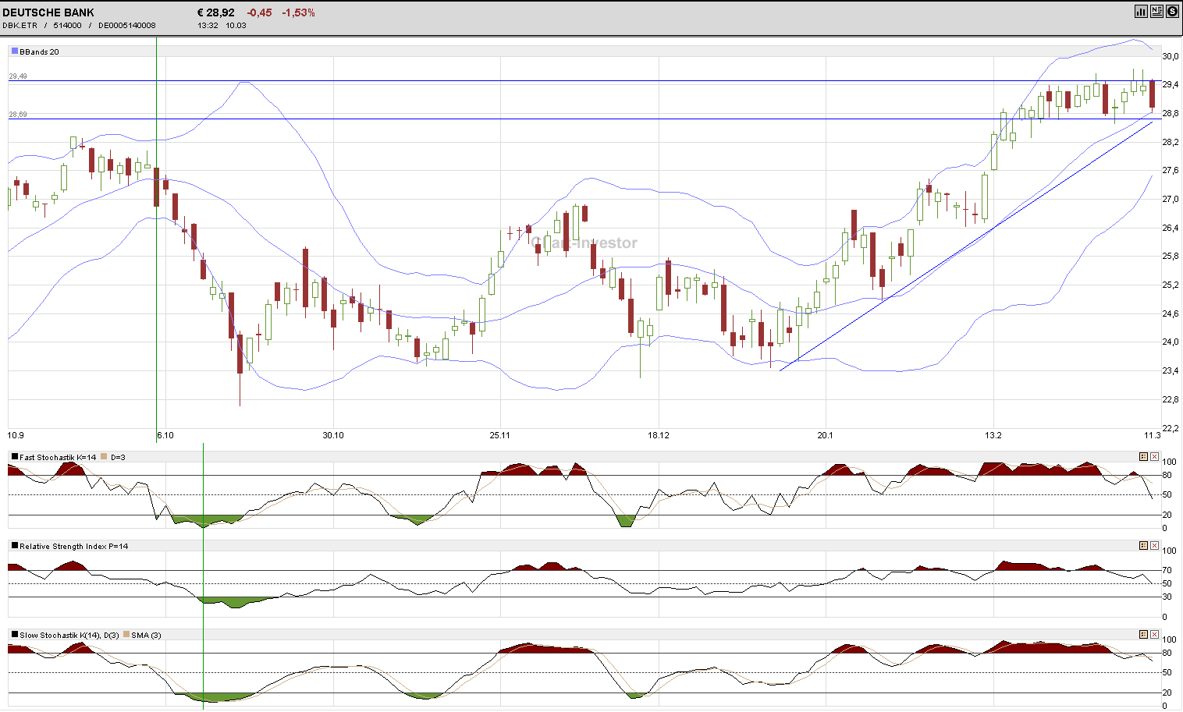This screenshot has width=1183, height=712.
Task: Click the ISIN DE0005140008 text
Action: pyautogui.click(x=127, y=26)
